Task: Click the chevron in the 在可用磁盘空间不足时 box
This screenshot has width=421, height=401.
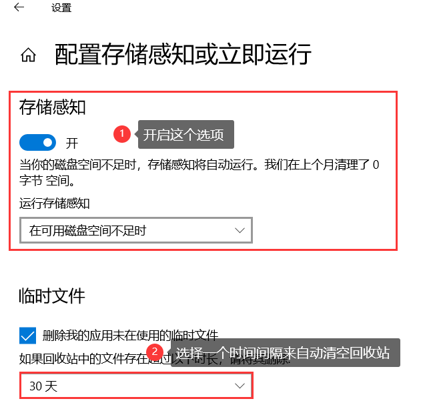Action: [x=240, y=230]
